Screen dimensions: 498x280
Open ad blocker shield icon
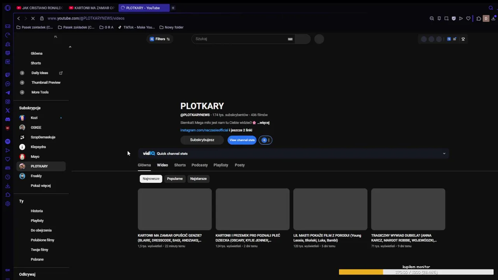[x=454, y=18]
